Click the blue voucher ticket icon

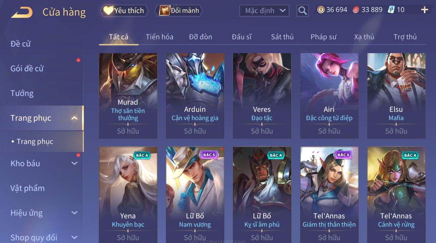click(391, 10)
